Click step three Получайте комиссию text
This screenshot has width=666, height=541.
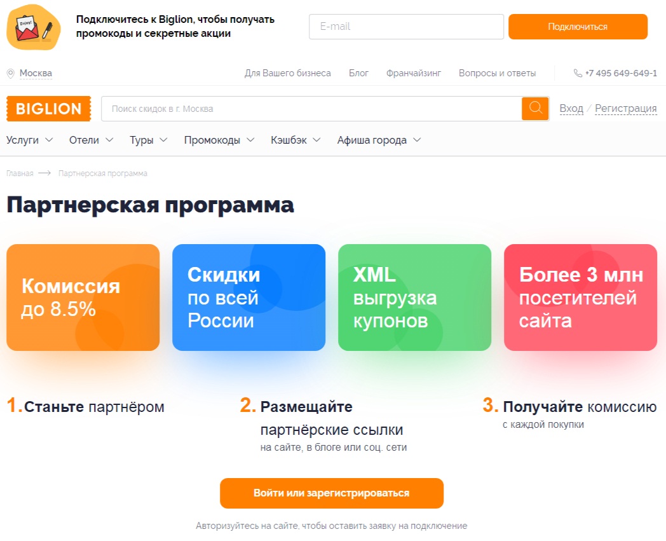(x=580, y=407)
